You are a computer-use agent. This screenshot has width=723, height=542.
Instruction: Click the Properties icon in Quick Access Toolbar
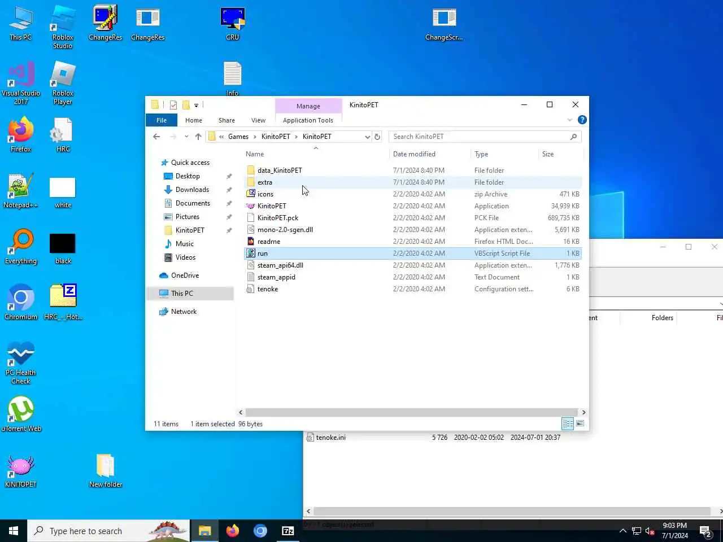[x=173, y=105]
